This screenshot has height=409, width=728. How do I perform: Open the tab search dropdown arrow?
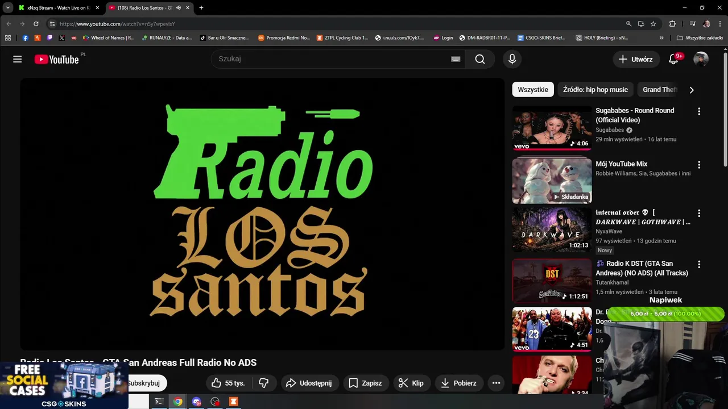click(x=8, y=8)
